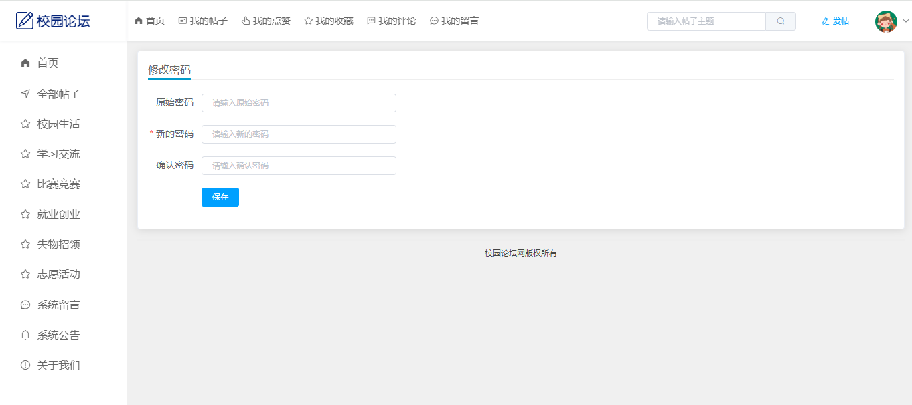912x405 pixels.
Task: Click the search magnifier icon button
Action: coord(780,21)
